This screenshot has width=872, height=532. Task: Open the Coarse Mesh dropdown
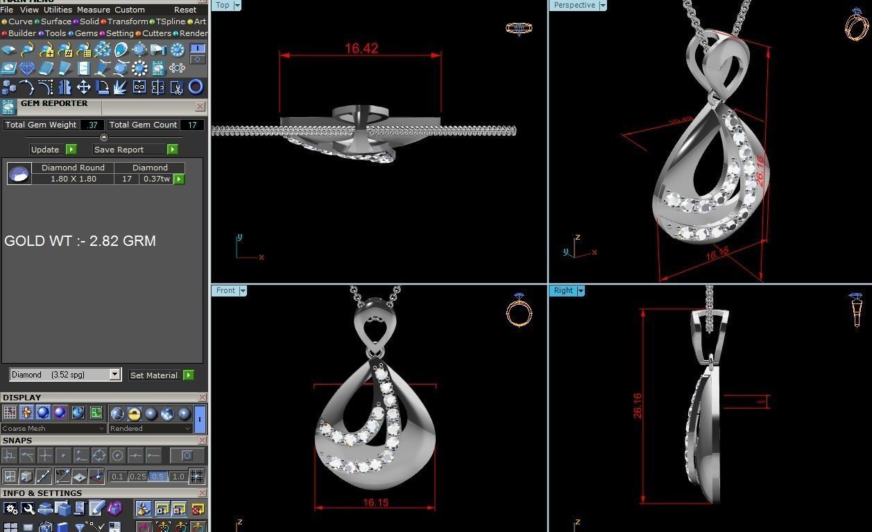coord(53,428)
